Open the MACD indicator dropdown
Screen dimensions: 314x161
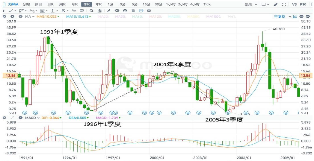(31, 118)
